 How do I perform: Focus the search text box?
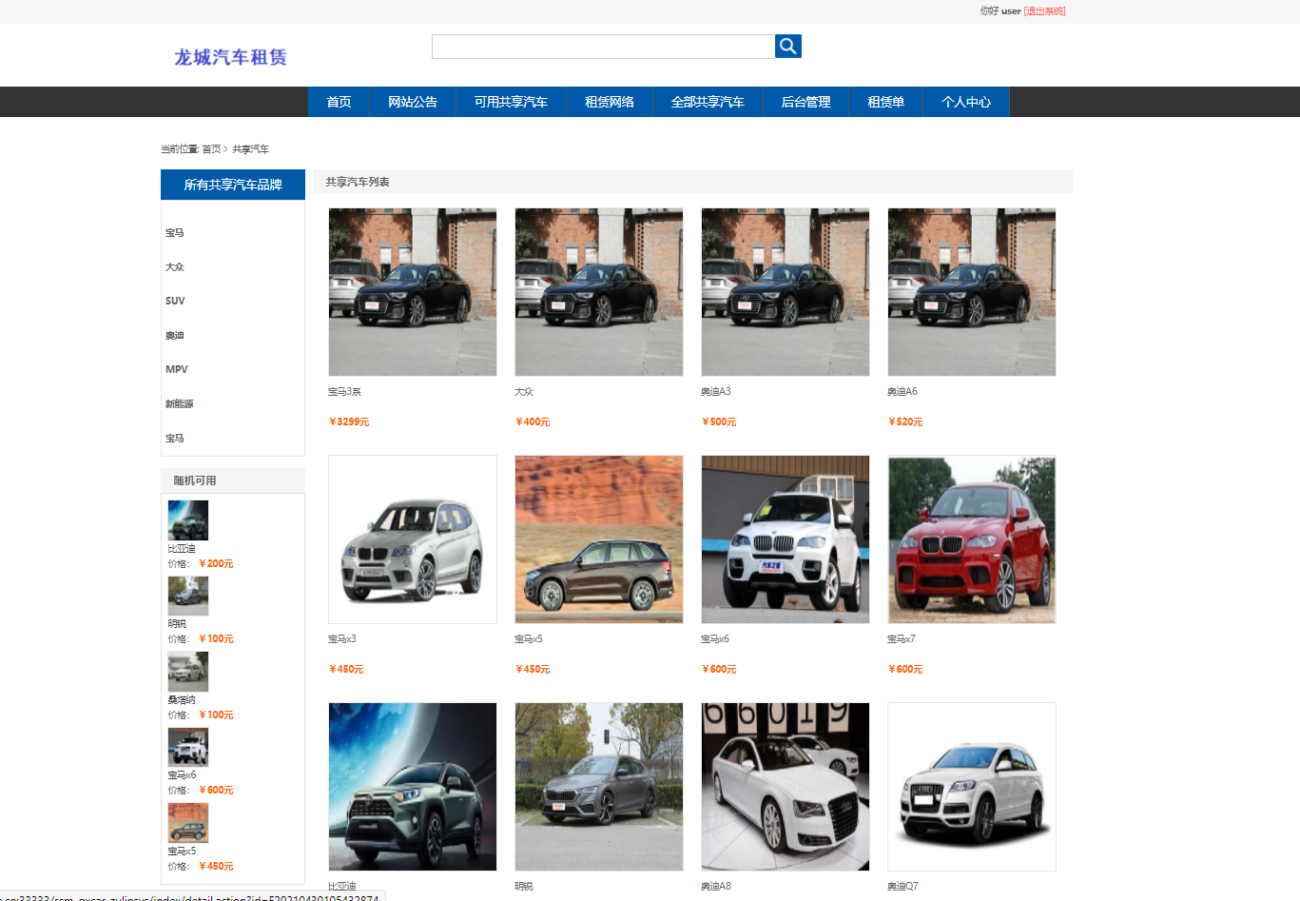click(x=603, y=47)
